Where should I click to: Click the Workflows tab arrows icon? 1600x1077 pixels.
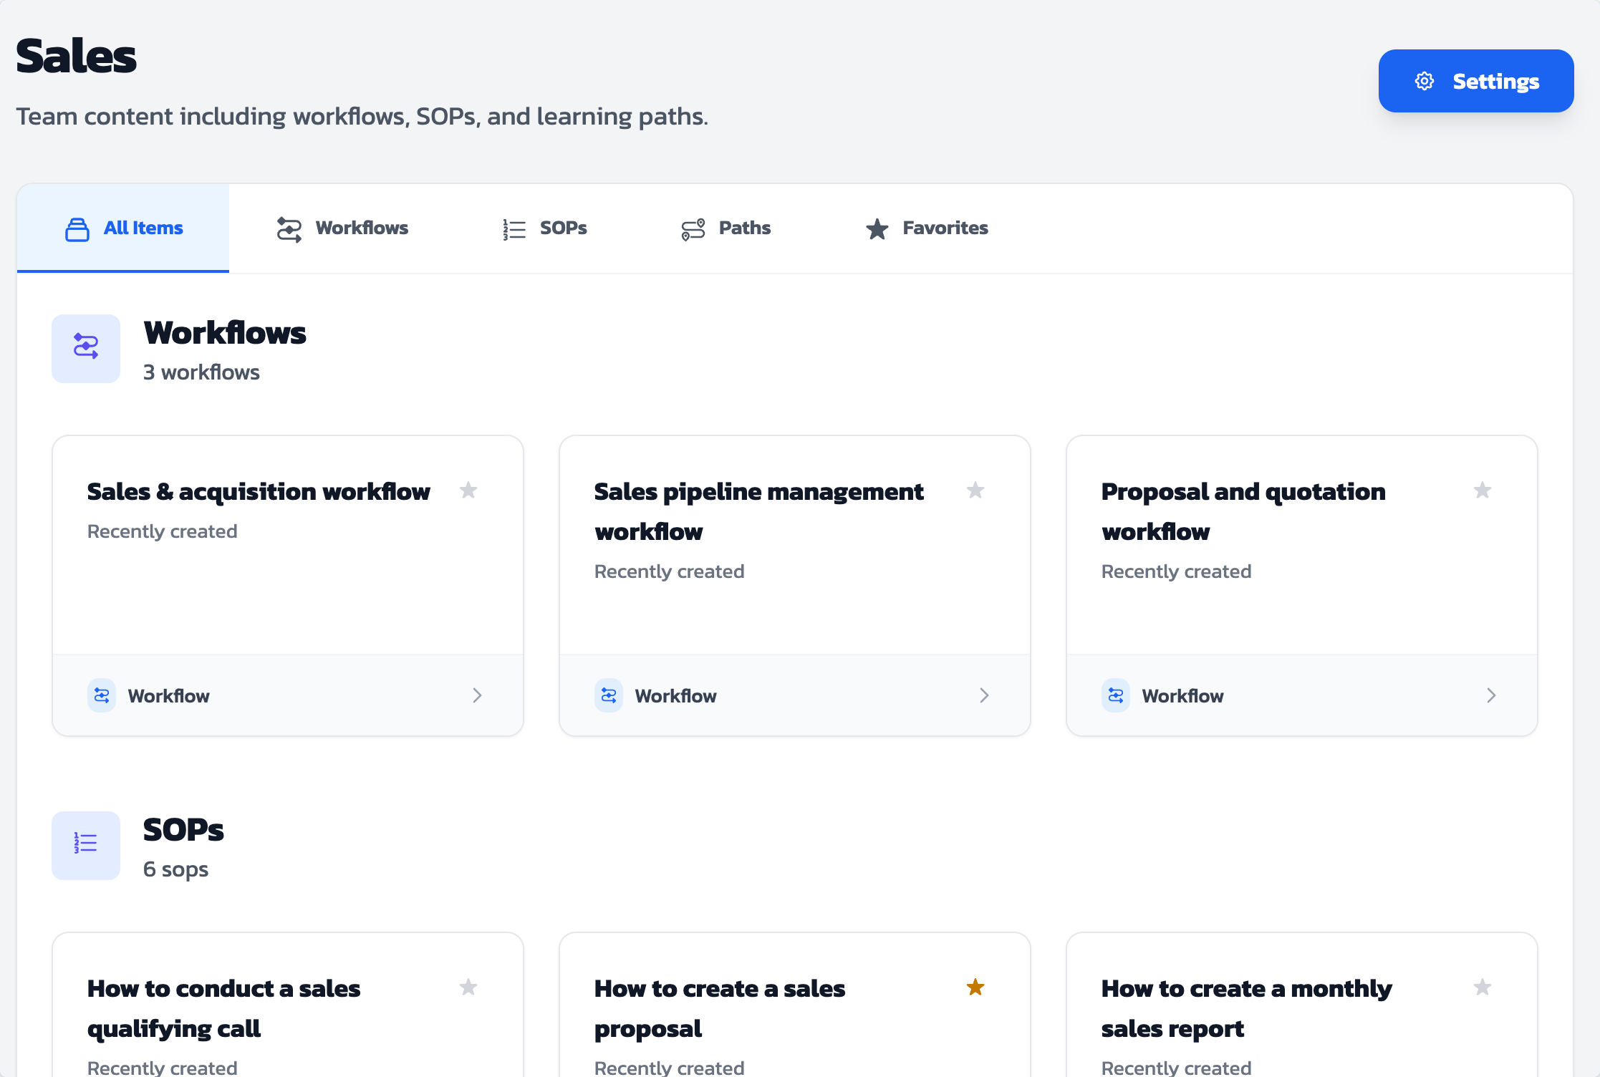click(x=289, y=229)
